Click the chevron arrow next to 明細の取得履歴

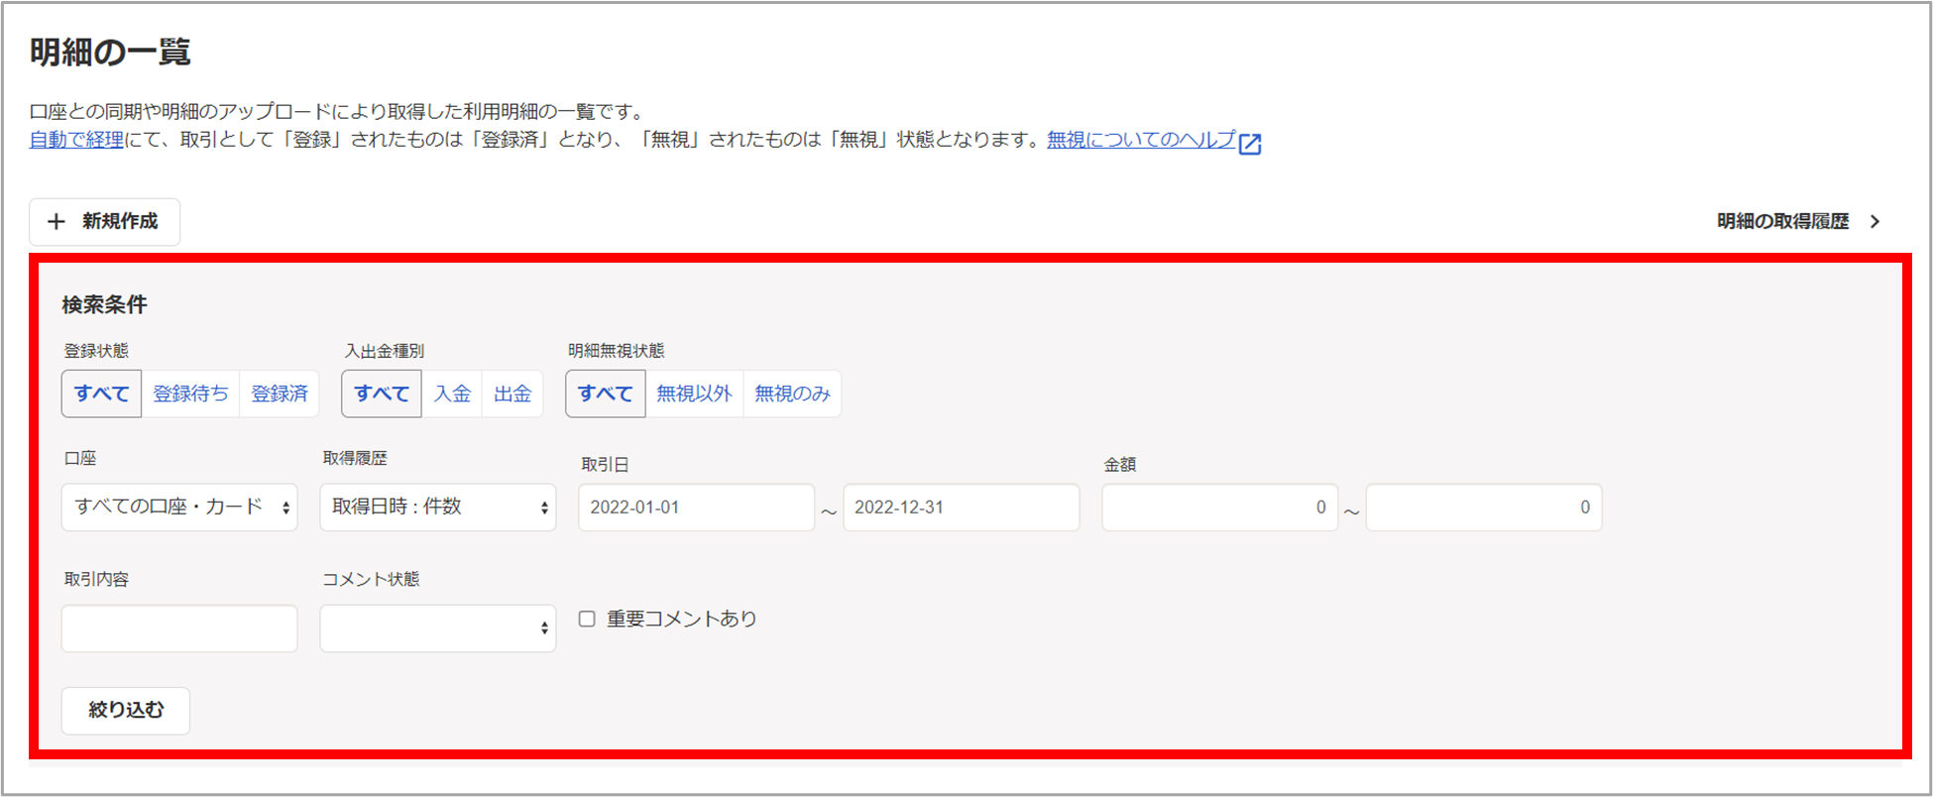tap(1875, 222)
